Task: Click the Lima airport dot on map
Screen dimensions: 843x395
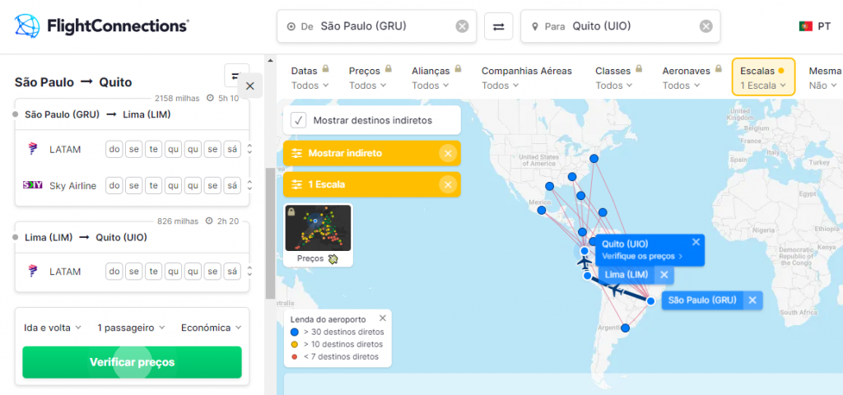Action: tap(588, 276)
